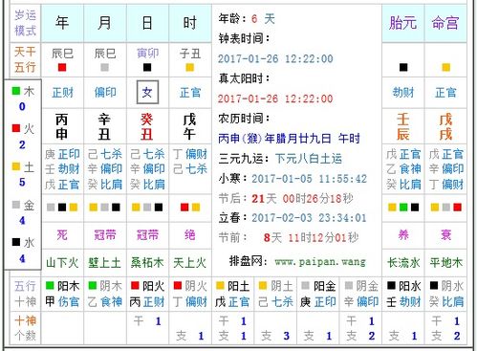
Task: Click the red day pillar 癸丑
Action: (x=147, y=126)
